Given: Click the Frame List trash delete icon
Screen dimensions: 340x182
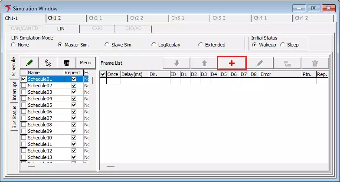Looking at the screenshot, I should click(315, 63).
